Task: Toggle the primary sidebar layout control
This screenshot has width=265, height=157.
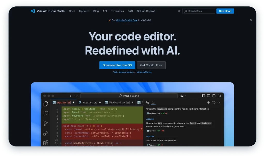Action: coord(203,96)
